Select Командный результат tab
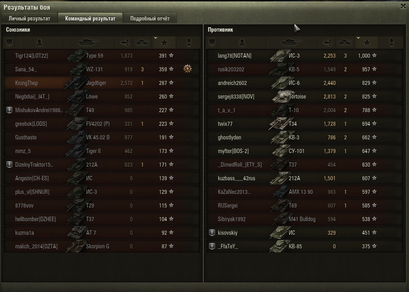This screenshot has width=409, height=292. (x=90, y=18)
